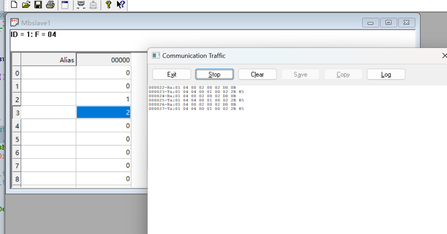Select register value cell in row 2
This screenshot has height=234, width=447.
click(104, 99)
